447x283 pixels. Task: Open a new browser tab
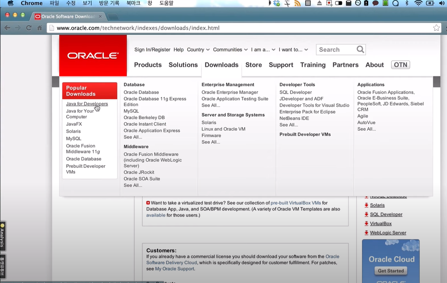(x=113, y=17)
